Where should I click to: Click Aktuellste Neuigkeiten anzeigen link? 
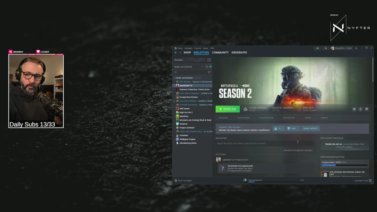pyautogui.click(x=298, y=150)
